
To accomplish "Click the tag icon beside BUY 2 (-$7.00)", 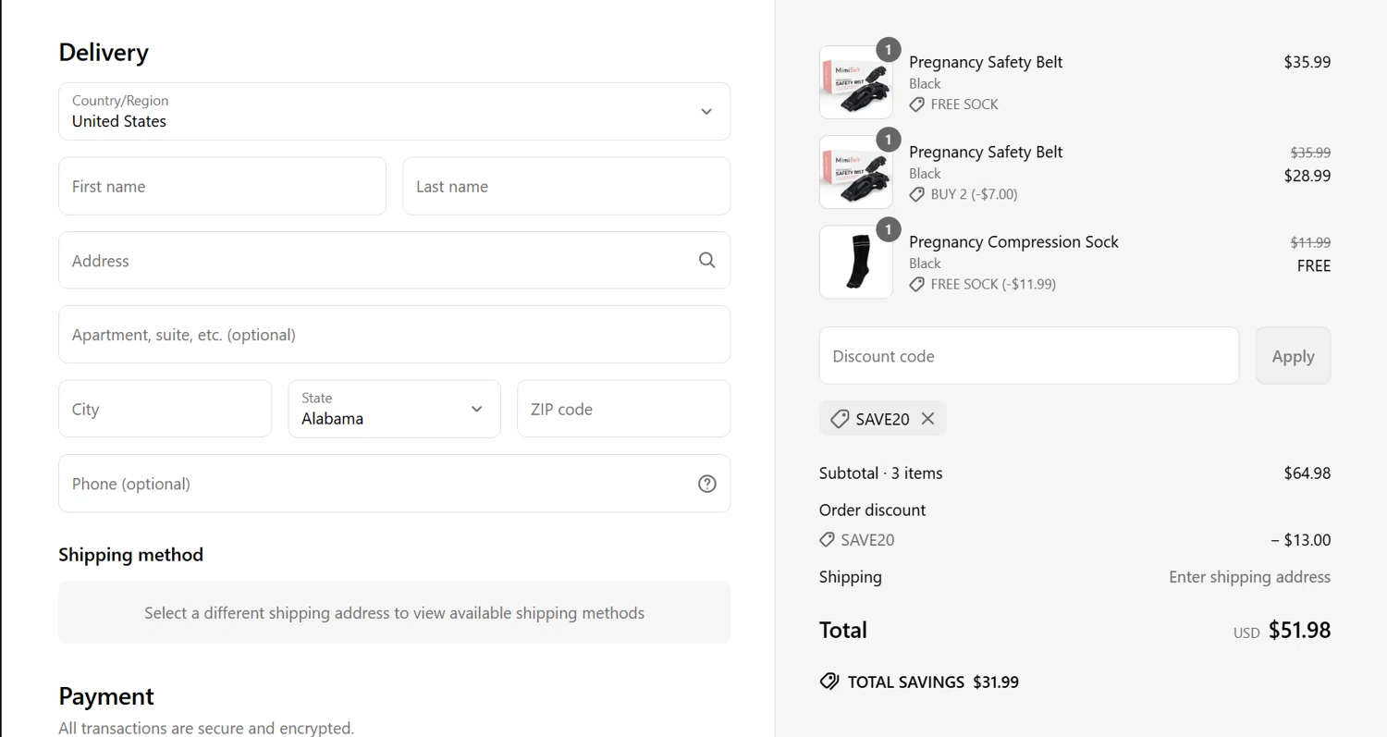I will tap(916, 194).
